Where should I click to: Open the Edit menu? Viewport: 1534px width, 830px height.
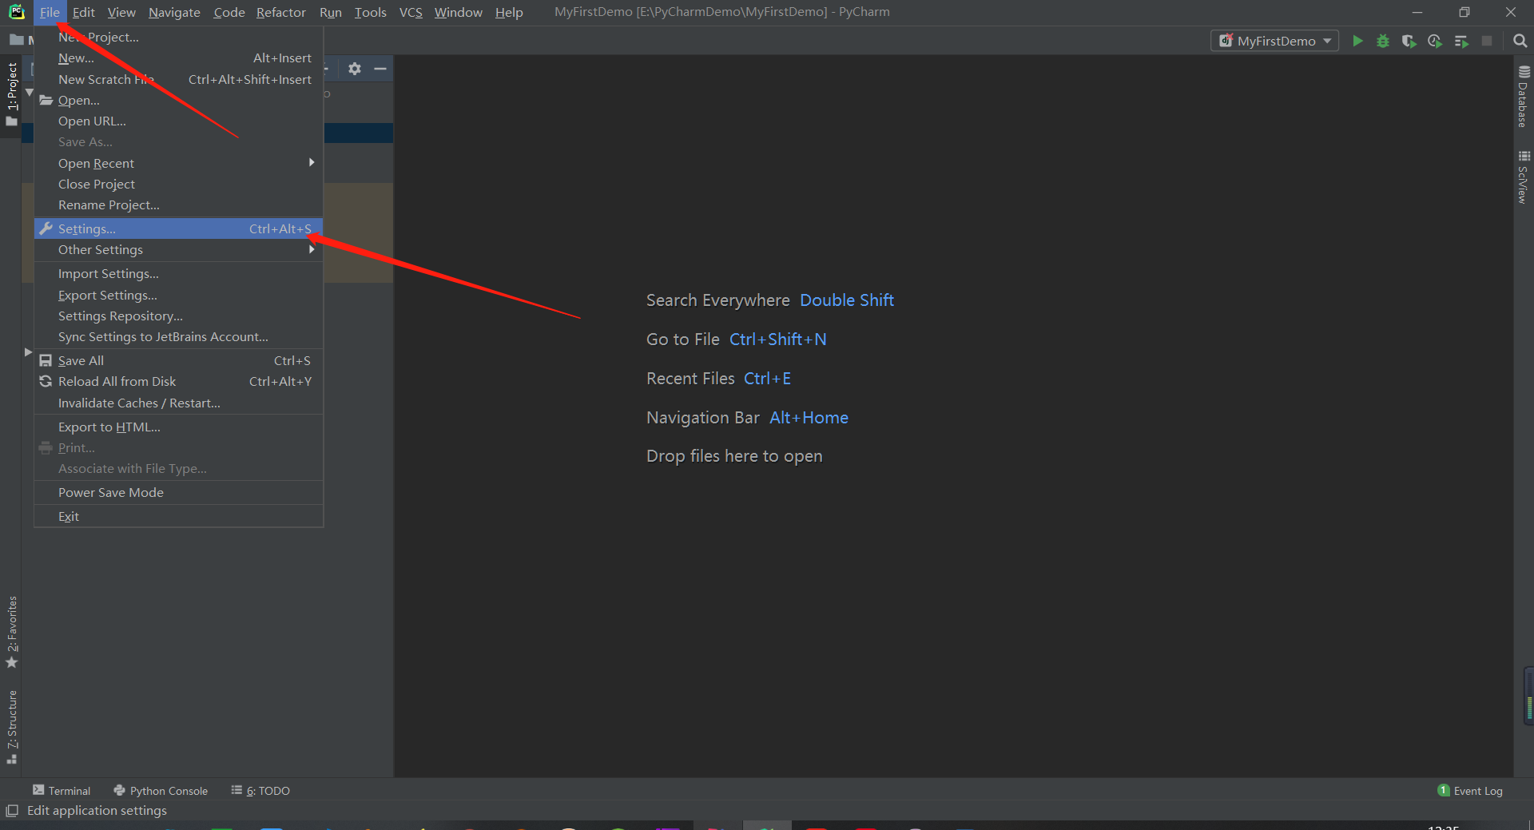83,12
